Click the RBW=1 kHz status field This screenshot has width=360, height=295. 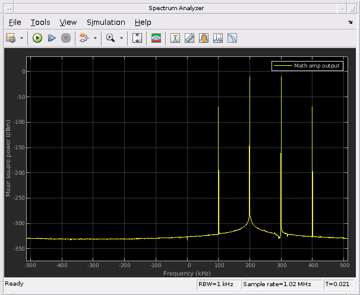218,284
